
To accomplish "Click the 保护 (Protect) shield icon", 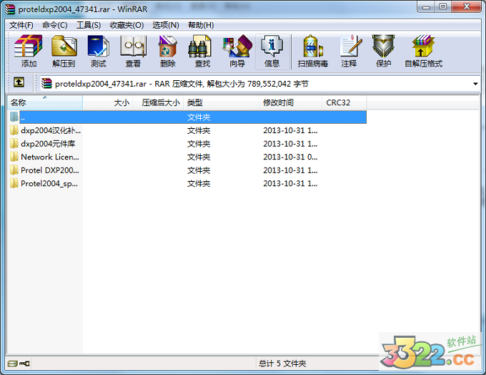I will tap(383, 47).
